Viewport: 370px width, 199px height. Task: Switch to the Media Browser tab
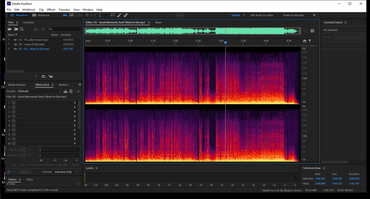(17, 85)
